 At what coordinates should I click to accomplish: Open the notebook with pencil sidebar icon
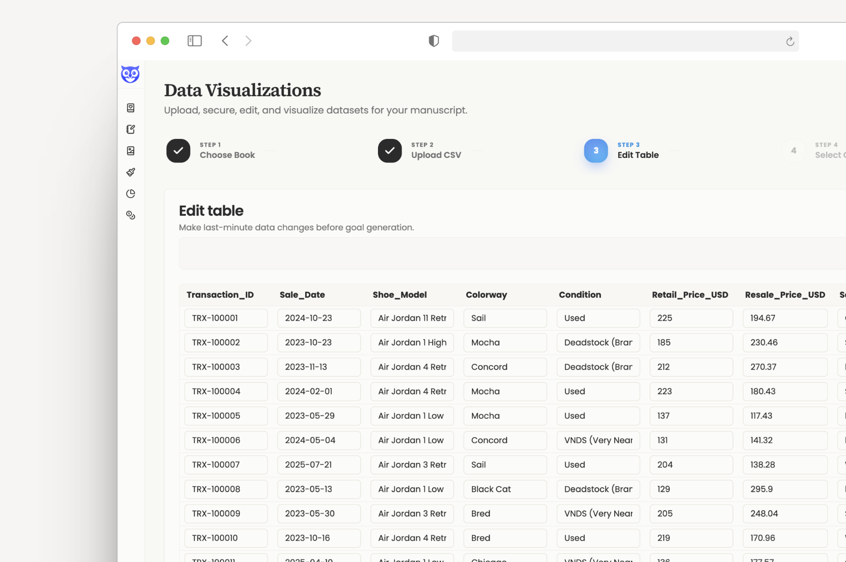[131, 129]
